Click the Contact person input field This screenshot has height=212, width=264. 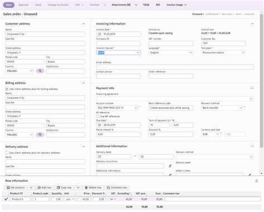(119, 76)
